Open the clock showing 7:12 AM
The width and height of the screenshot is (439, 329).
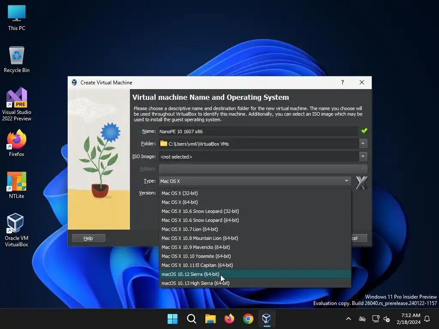(409, 319)
